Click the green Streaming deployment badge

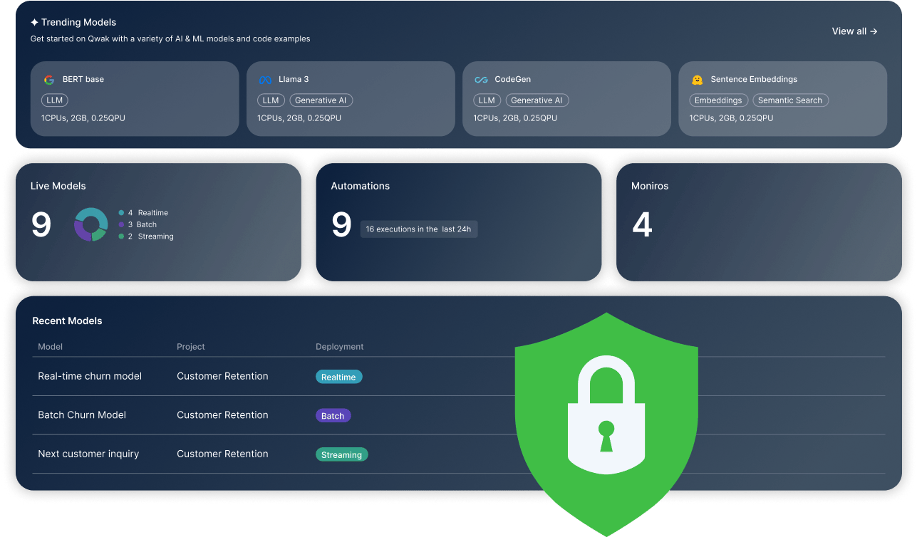pyautogui.click(x=341, y=454)
